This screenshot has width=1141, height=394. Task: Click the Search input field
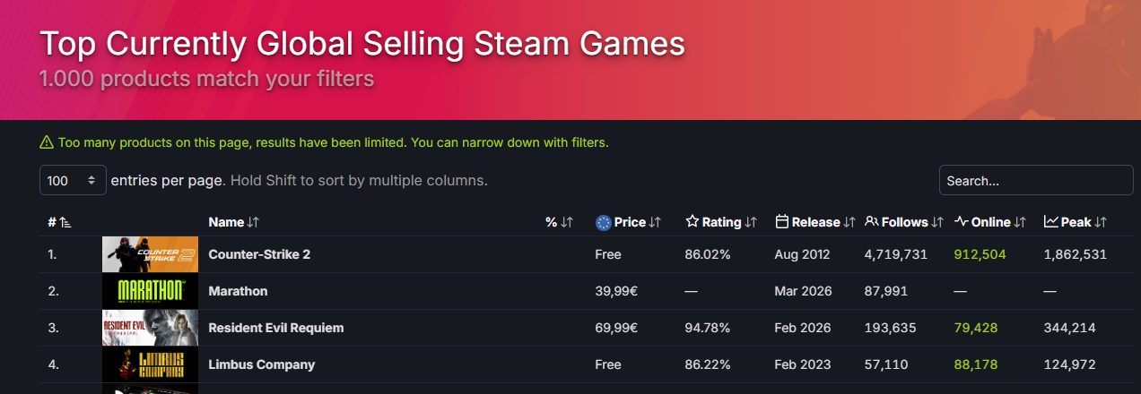pyautogui.click(x=1035, y=180)
